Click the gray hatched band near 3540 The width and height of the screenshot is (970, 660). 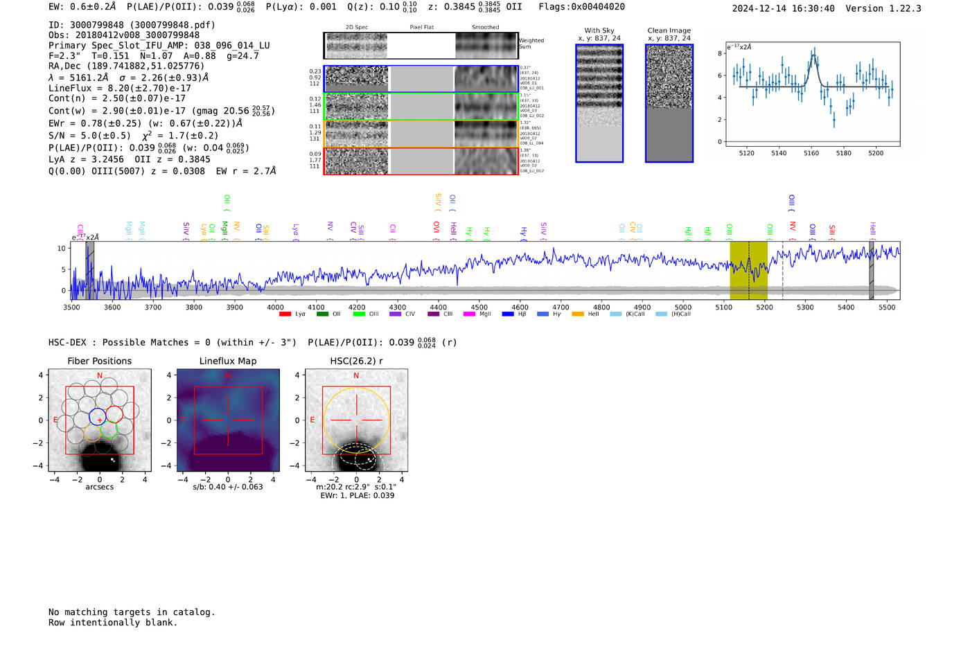pos(90,271)
